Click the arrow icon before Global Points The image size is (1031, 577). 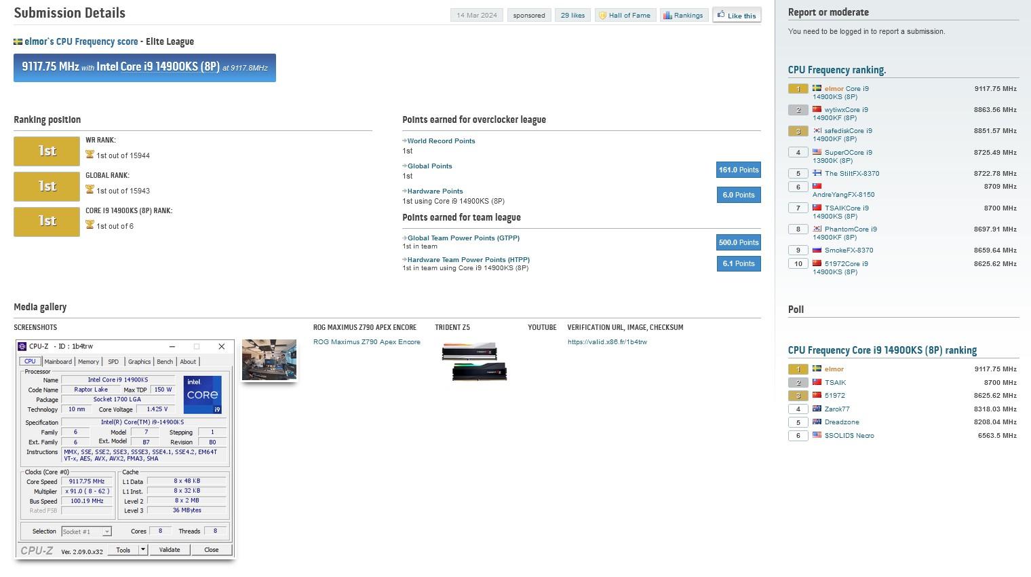[404, 166]
